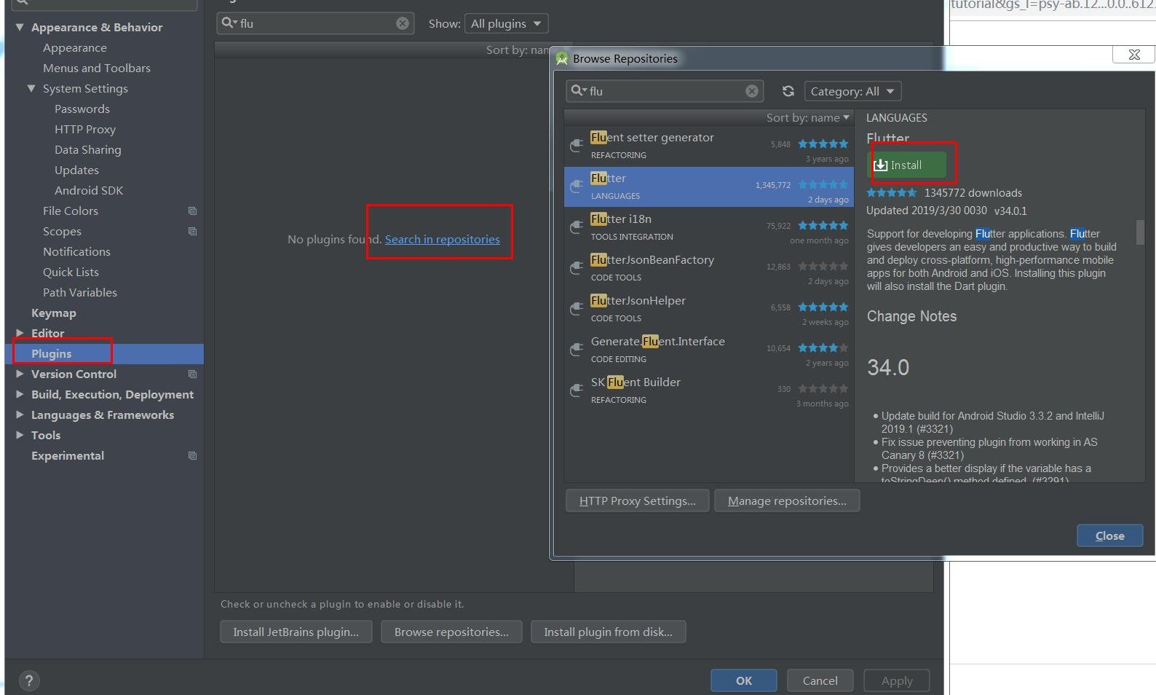This screenshot has height=695, width=1156.
Task: Click the refresh repositories icon
Action: pyautogui.click(x=788, y=91)
